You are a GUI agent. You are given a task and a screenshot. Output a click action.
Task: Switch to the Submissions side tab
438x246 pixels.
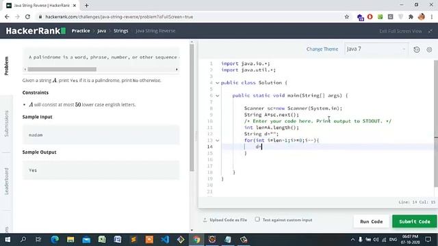6,124
